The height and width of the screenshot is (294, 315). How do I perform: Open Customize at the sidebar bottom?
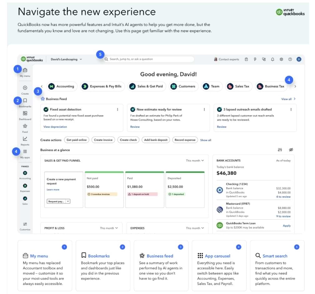tap(25, 224)
